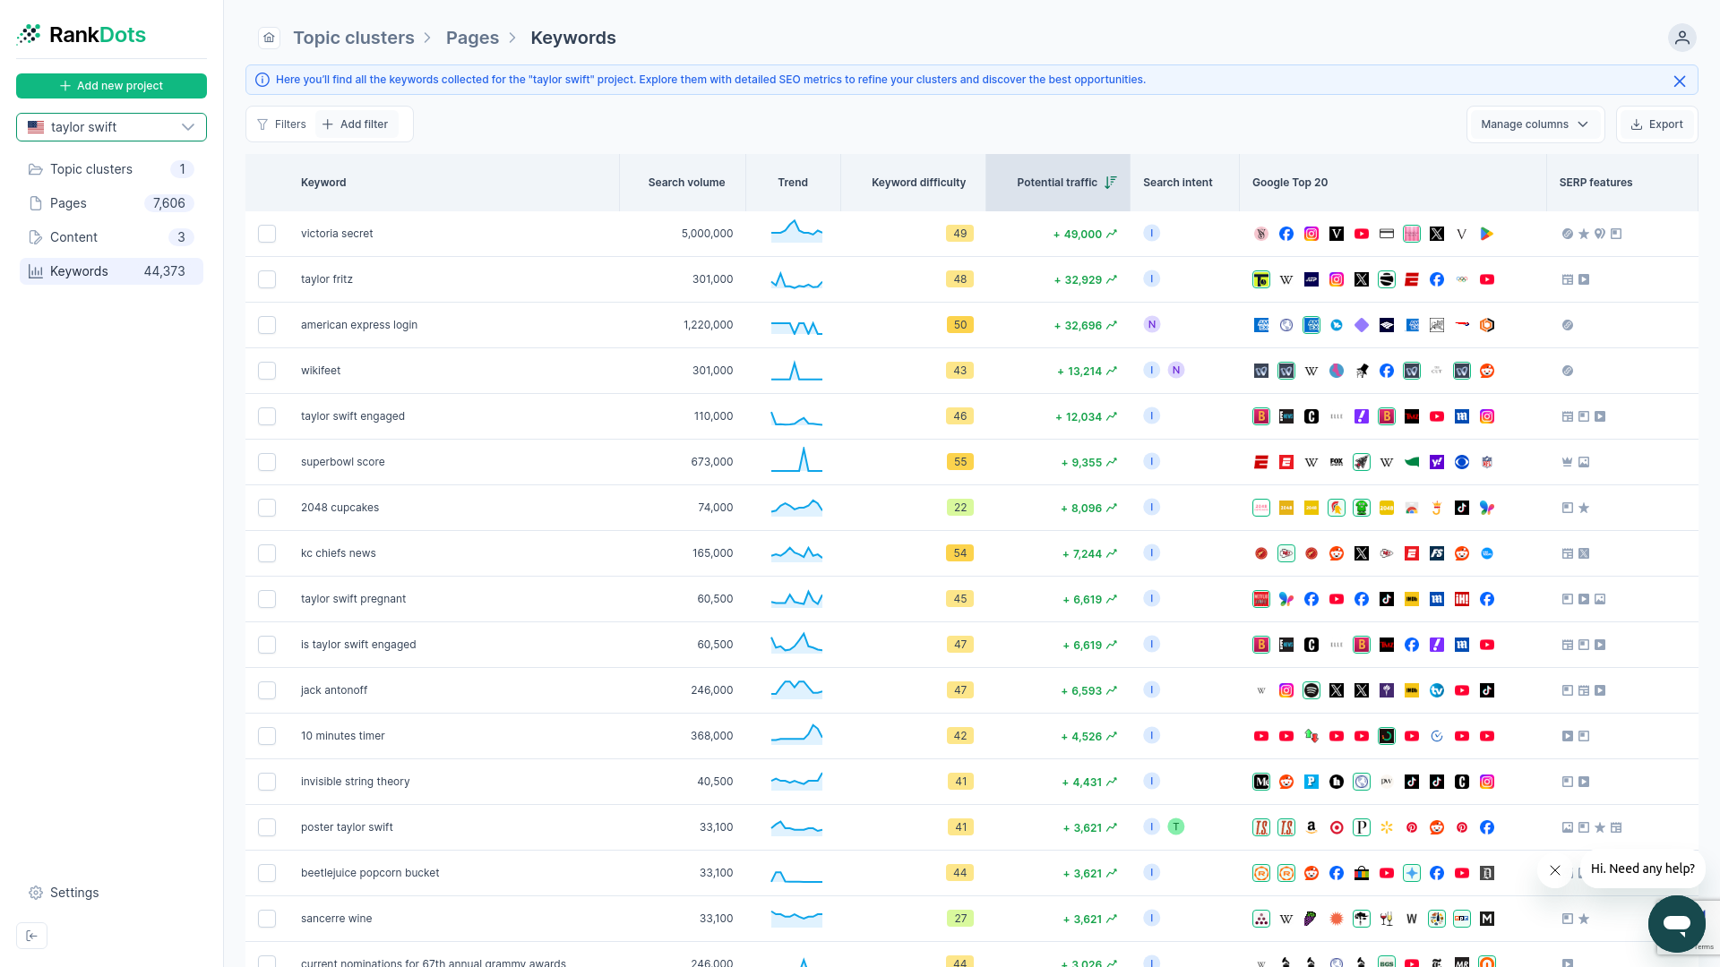1720x967 pixels.
Task: Dismiss the blue info banner
Action: point(1680,80)
